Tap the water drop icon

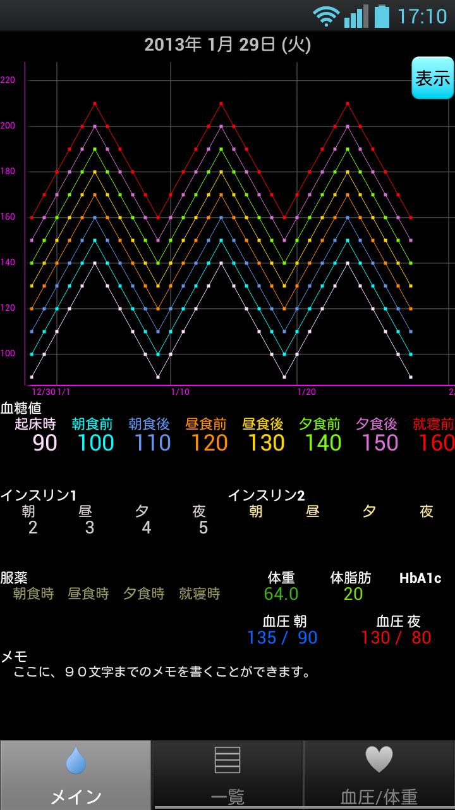point(76,761)
